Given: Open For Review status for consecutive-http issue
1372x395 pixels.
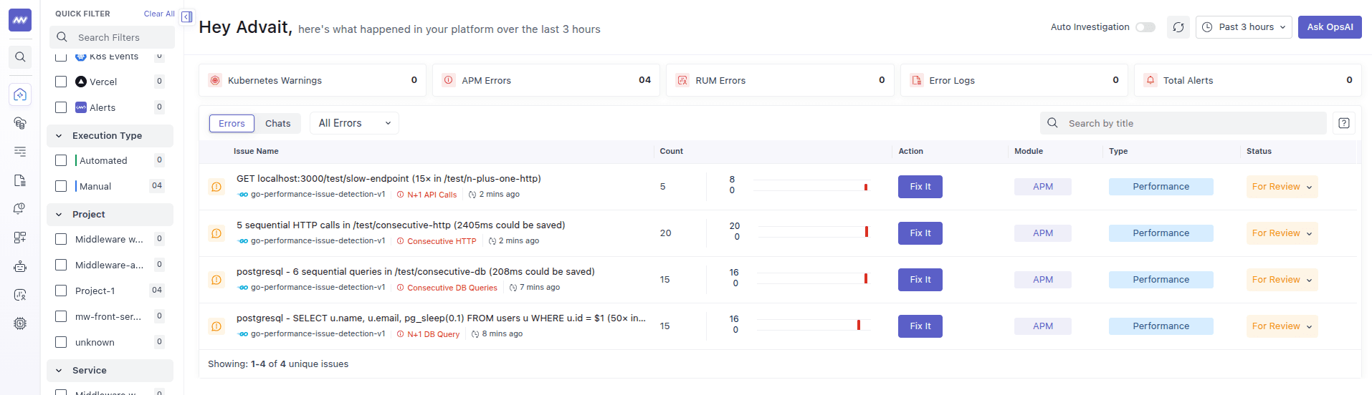Looking at the screenshot, I should click(x=1282, y=233).
